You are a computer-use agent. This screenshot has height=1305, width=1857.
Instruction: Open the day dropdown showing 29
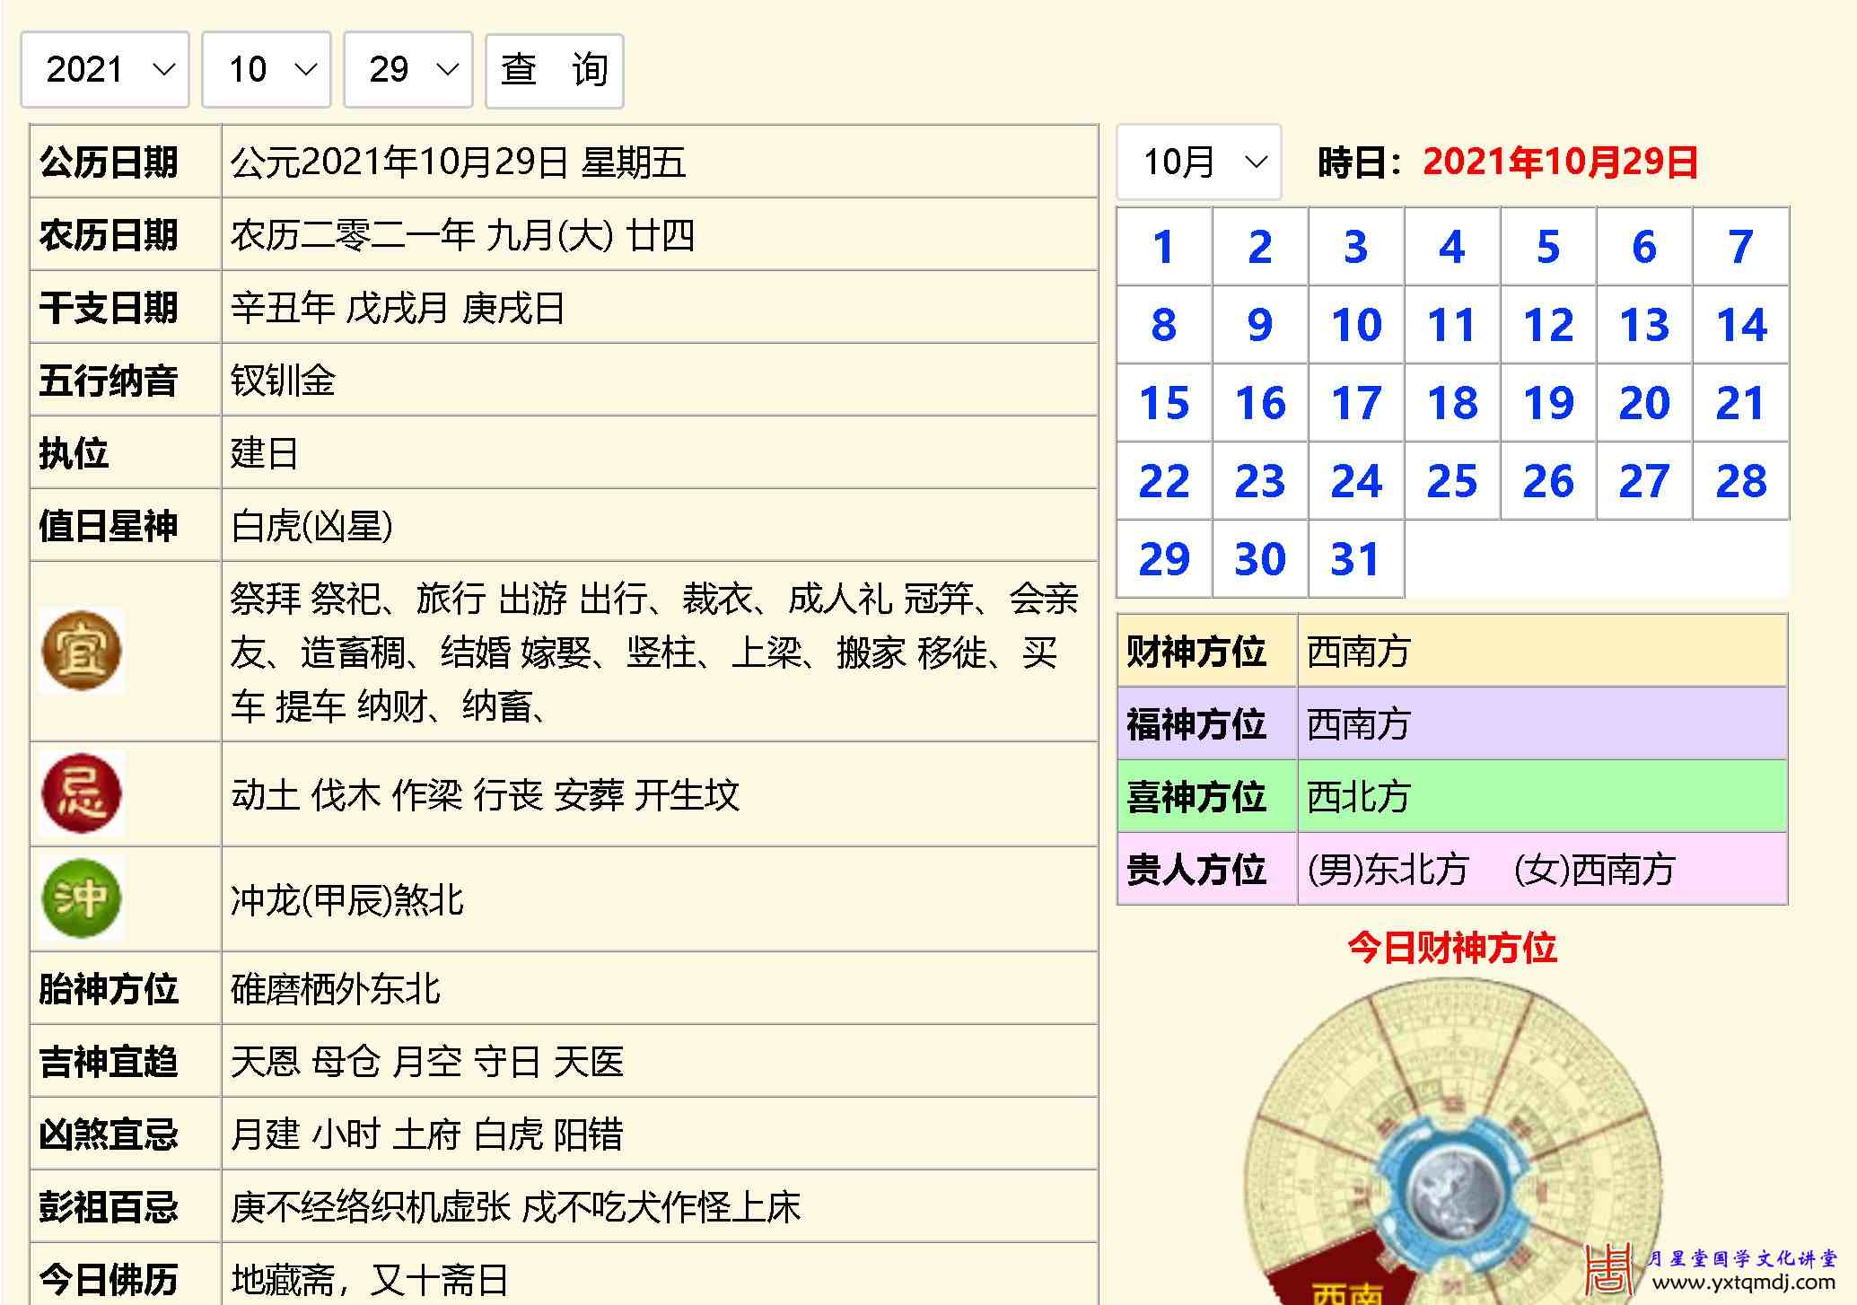click(408, 70)
